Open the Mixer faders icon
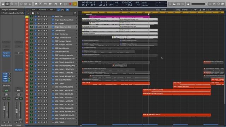Image resolution: width=226 pixels, height=127 pixels. [x=25, y=4]
